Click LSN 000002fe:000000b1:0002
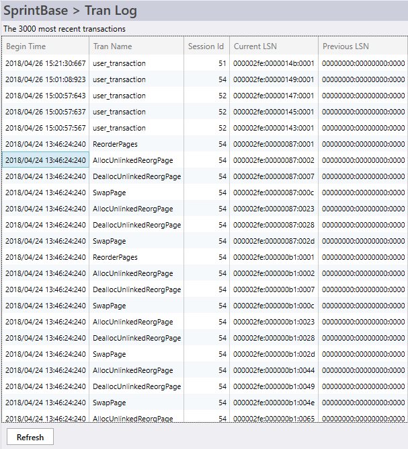The image size is (408, 449). pos(274,273)
